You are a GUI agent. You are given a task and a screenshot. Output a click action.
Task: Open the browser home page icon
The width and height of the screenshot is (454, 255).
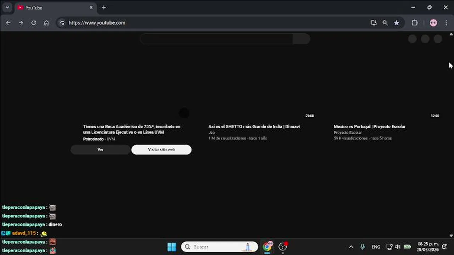point(46,23)
